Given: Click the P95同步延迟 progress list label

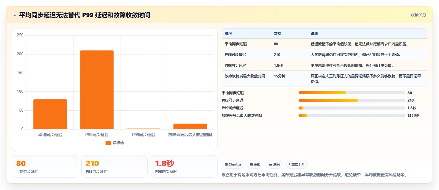Looking at the screenshot, I should (x=233, y=100).
